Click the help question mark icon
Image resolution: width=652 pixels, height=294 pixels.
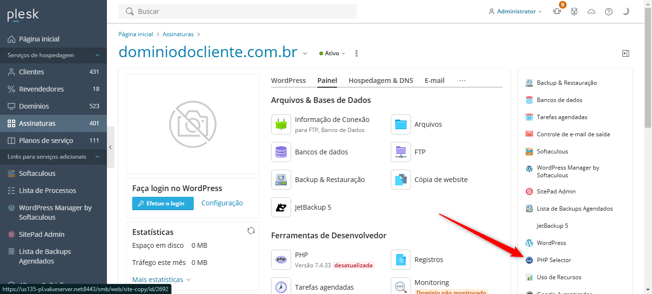pos(609,11)
